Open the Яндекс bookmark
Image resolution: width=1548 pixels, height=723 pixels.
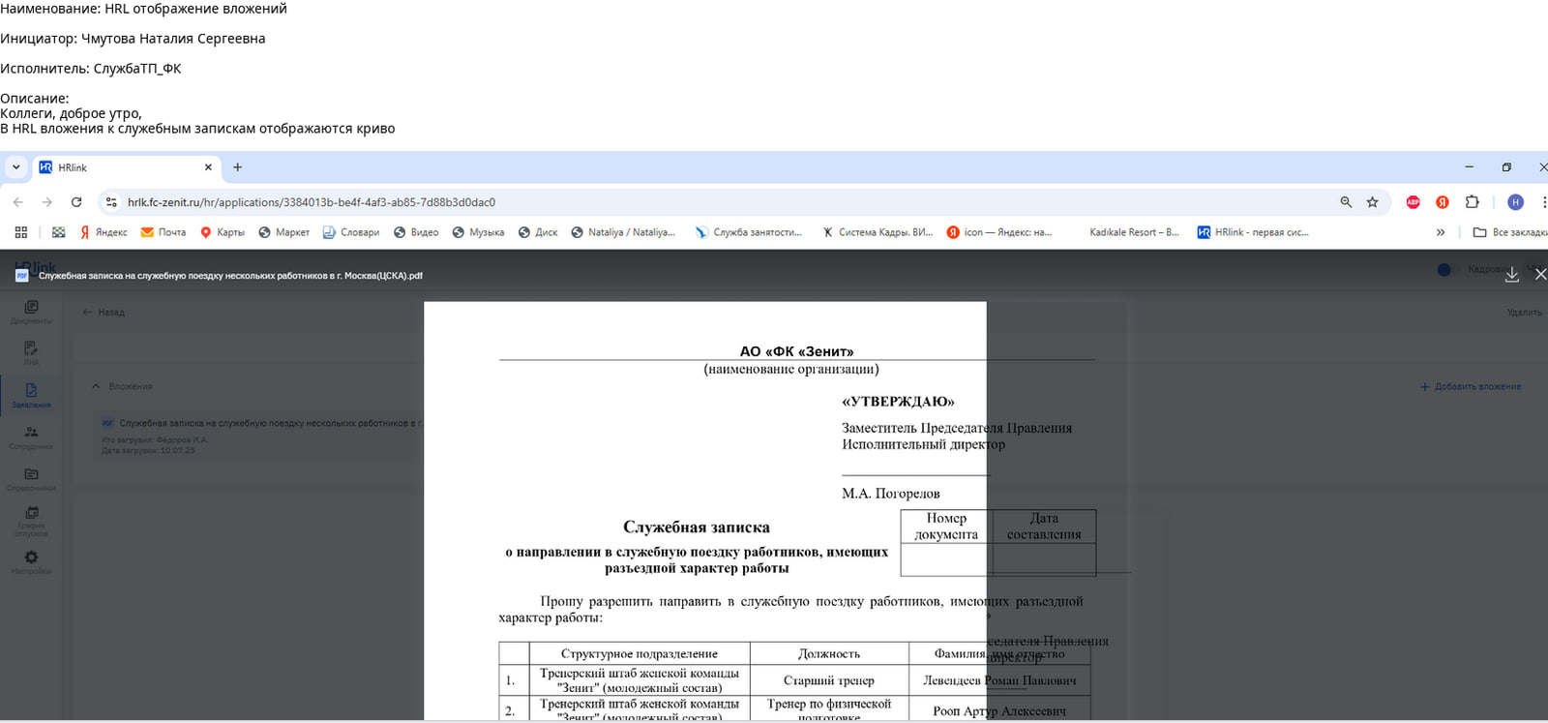click(104, 232)
